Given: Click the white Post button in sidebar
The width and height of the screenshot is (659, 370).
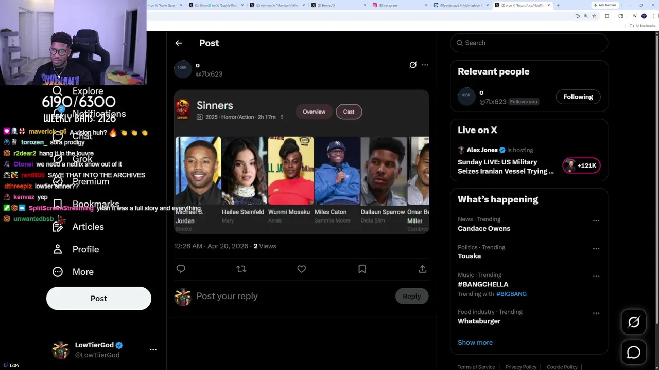Looking at the screenshot, I should point(99,299).
